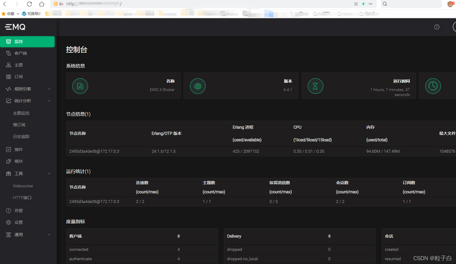Go forward in the browser
The width and height of the screenshot is (456, 264).
pos(16,4)
